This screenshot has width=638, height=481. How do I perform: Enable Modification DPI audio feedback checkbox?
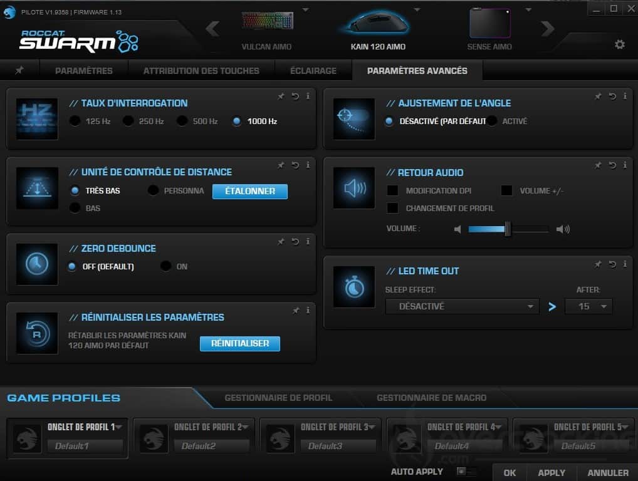coord(393,191)
